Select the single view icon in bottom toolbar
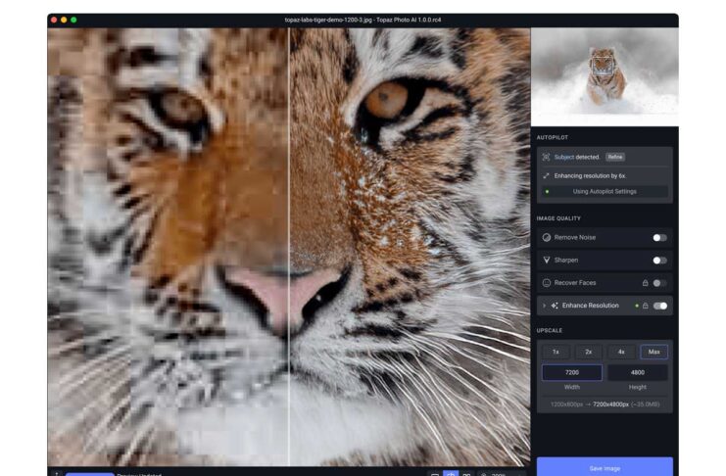726x476 pixels. (435, 474)
